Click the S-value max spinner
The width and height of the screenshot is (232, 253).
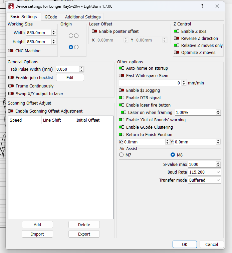pos(218,164)
